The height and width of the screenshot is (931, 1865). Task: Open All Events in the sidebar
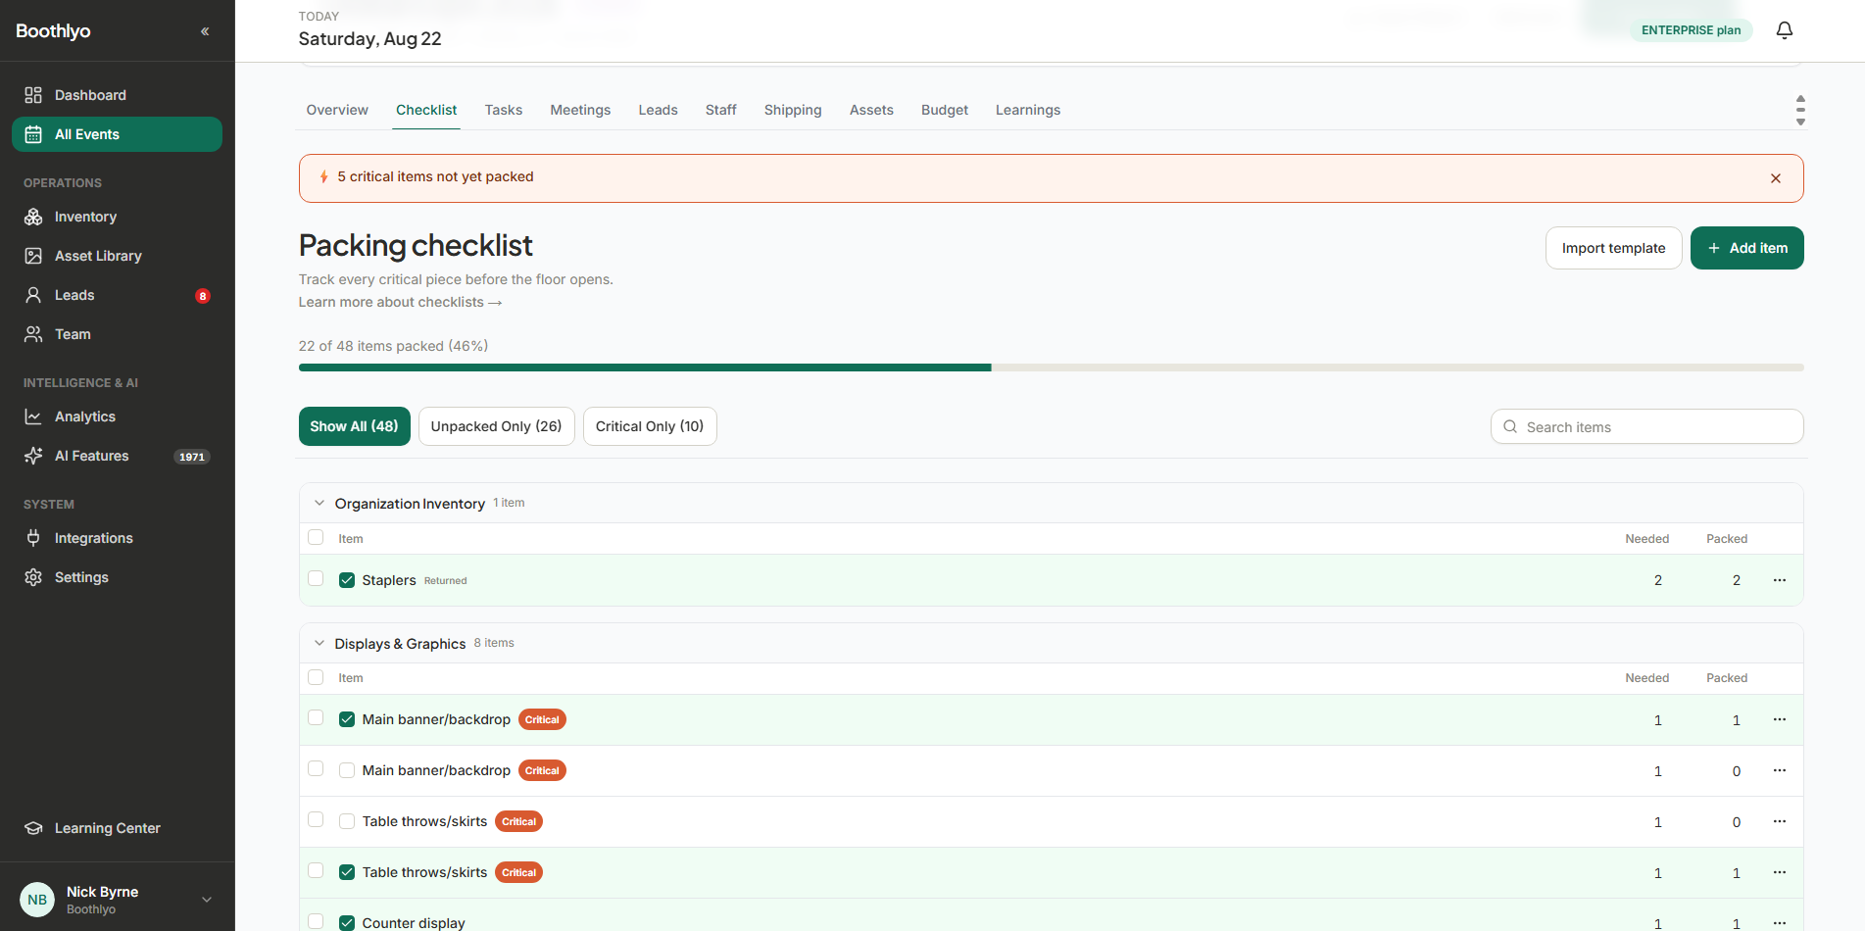tap(117, 134)
